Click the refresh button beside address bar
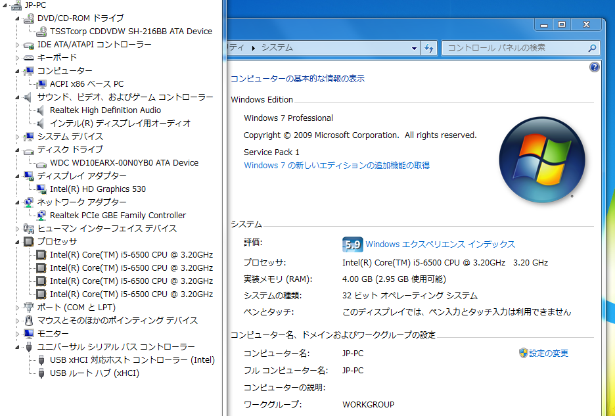The width and height of the screenshot is (615, 416). pyautogui.click(x=429, y=48)
